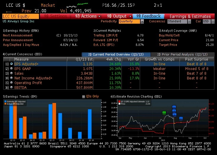
Task: Click the Feedback button
Action: point(148,16)
